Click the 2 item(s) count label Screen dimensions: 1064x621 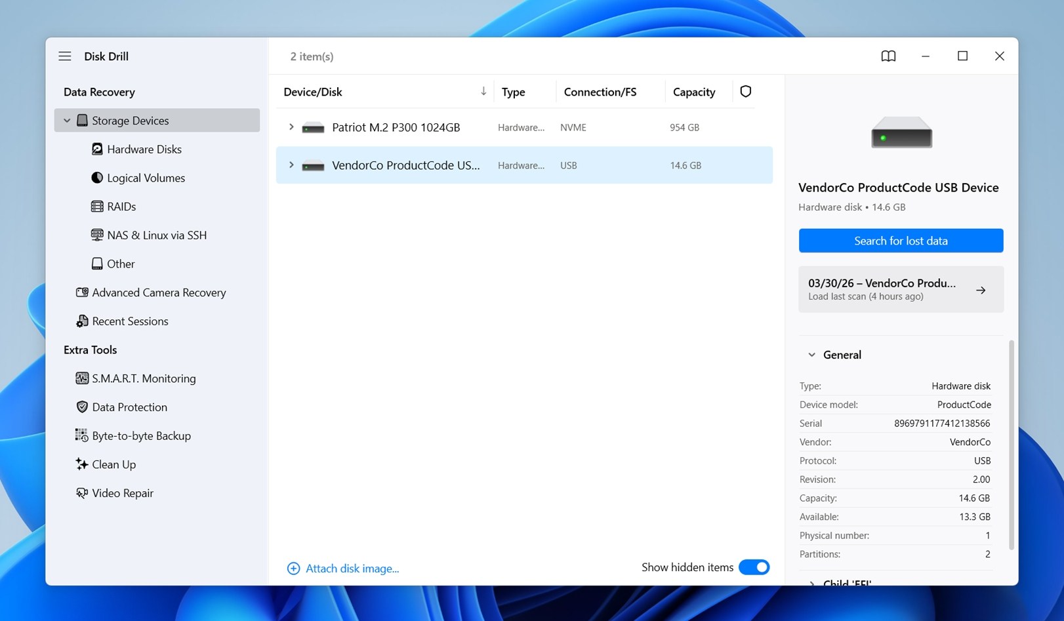pos(312,56)
